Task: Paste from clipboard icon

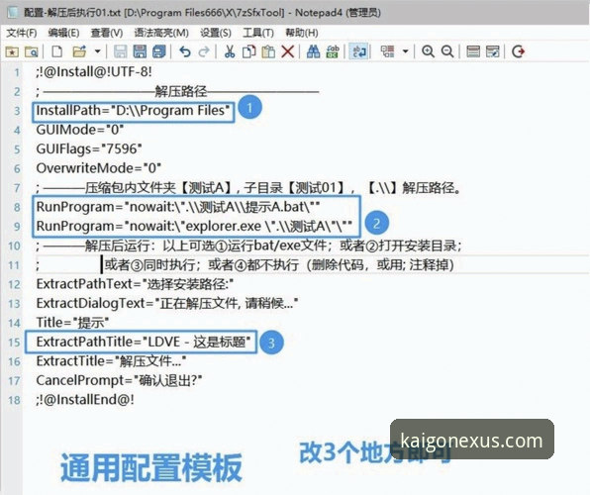Action: pos(268,51)
